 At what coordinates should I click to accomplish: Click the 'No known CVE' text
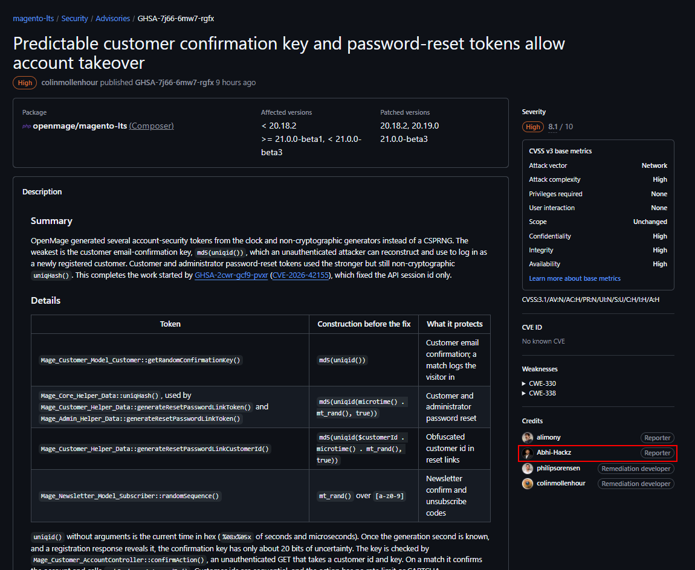click(x=543, y=342)
